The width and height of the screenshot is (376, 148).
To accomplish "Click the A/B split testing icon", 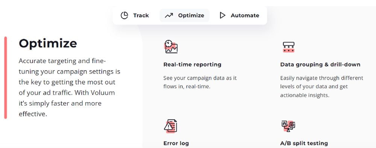I will click(288, 126).
